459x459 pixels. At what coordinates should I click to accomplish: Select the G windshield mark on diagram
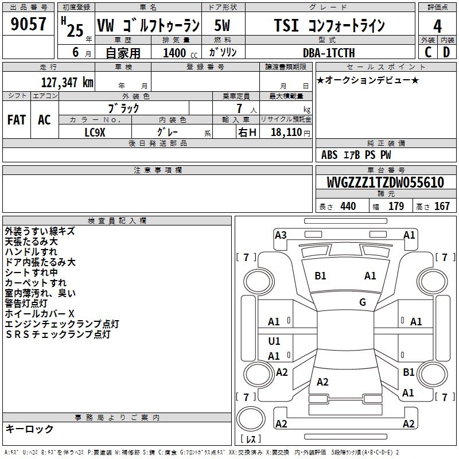(363, 302)
